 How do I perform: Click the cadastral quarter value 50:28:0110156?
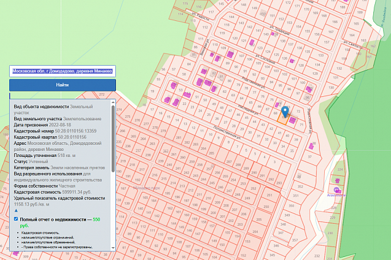(x=72, y=137)
